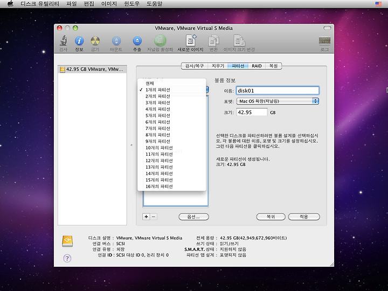The image size is (388, 291).
Task: Choose 5개의 파티션 option
Action: (172, 115)
